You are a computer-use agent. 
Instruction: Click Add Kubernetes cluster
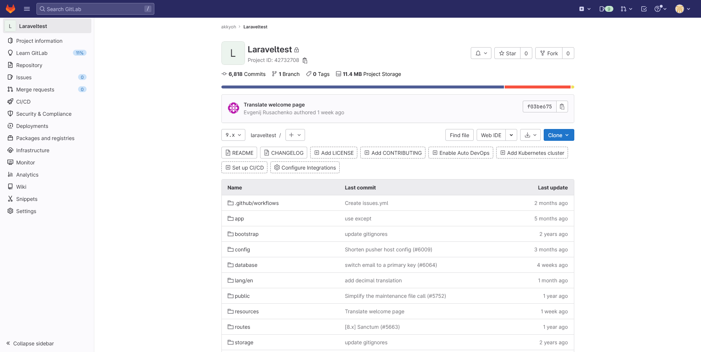tap(532, 153)
